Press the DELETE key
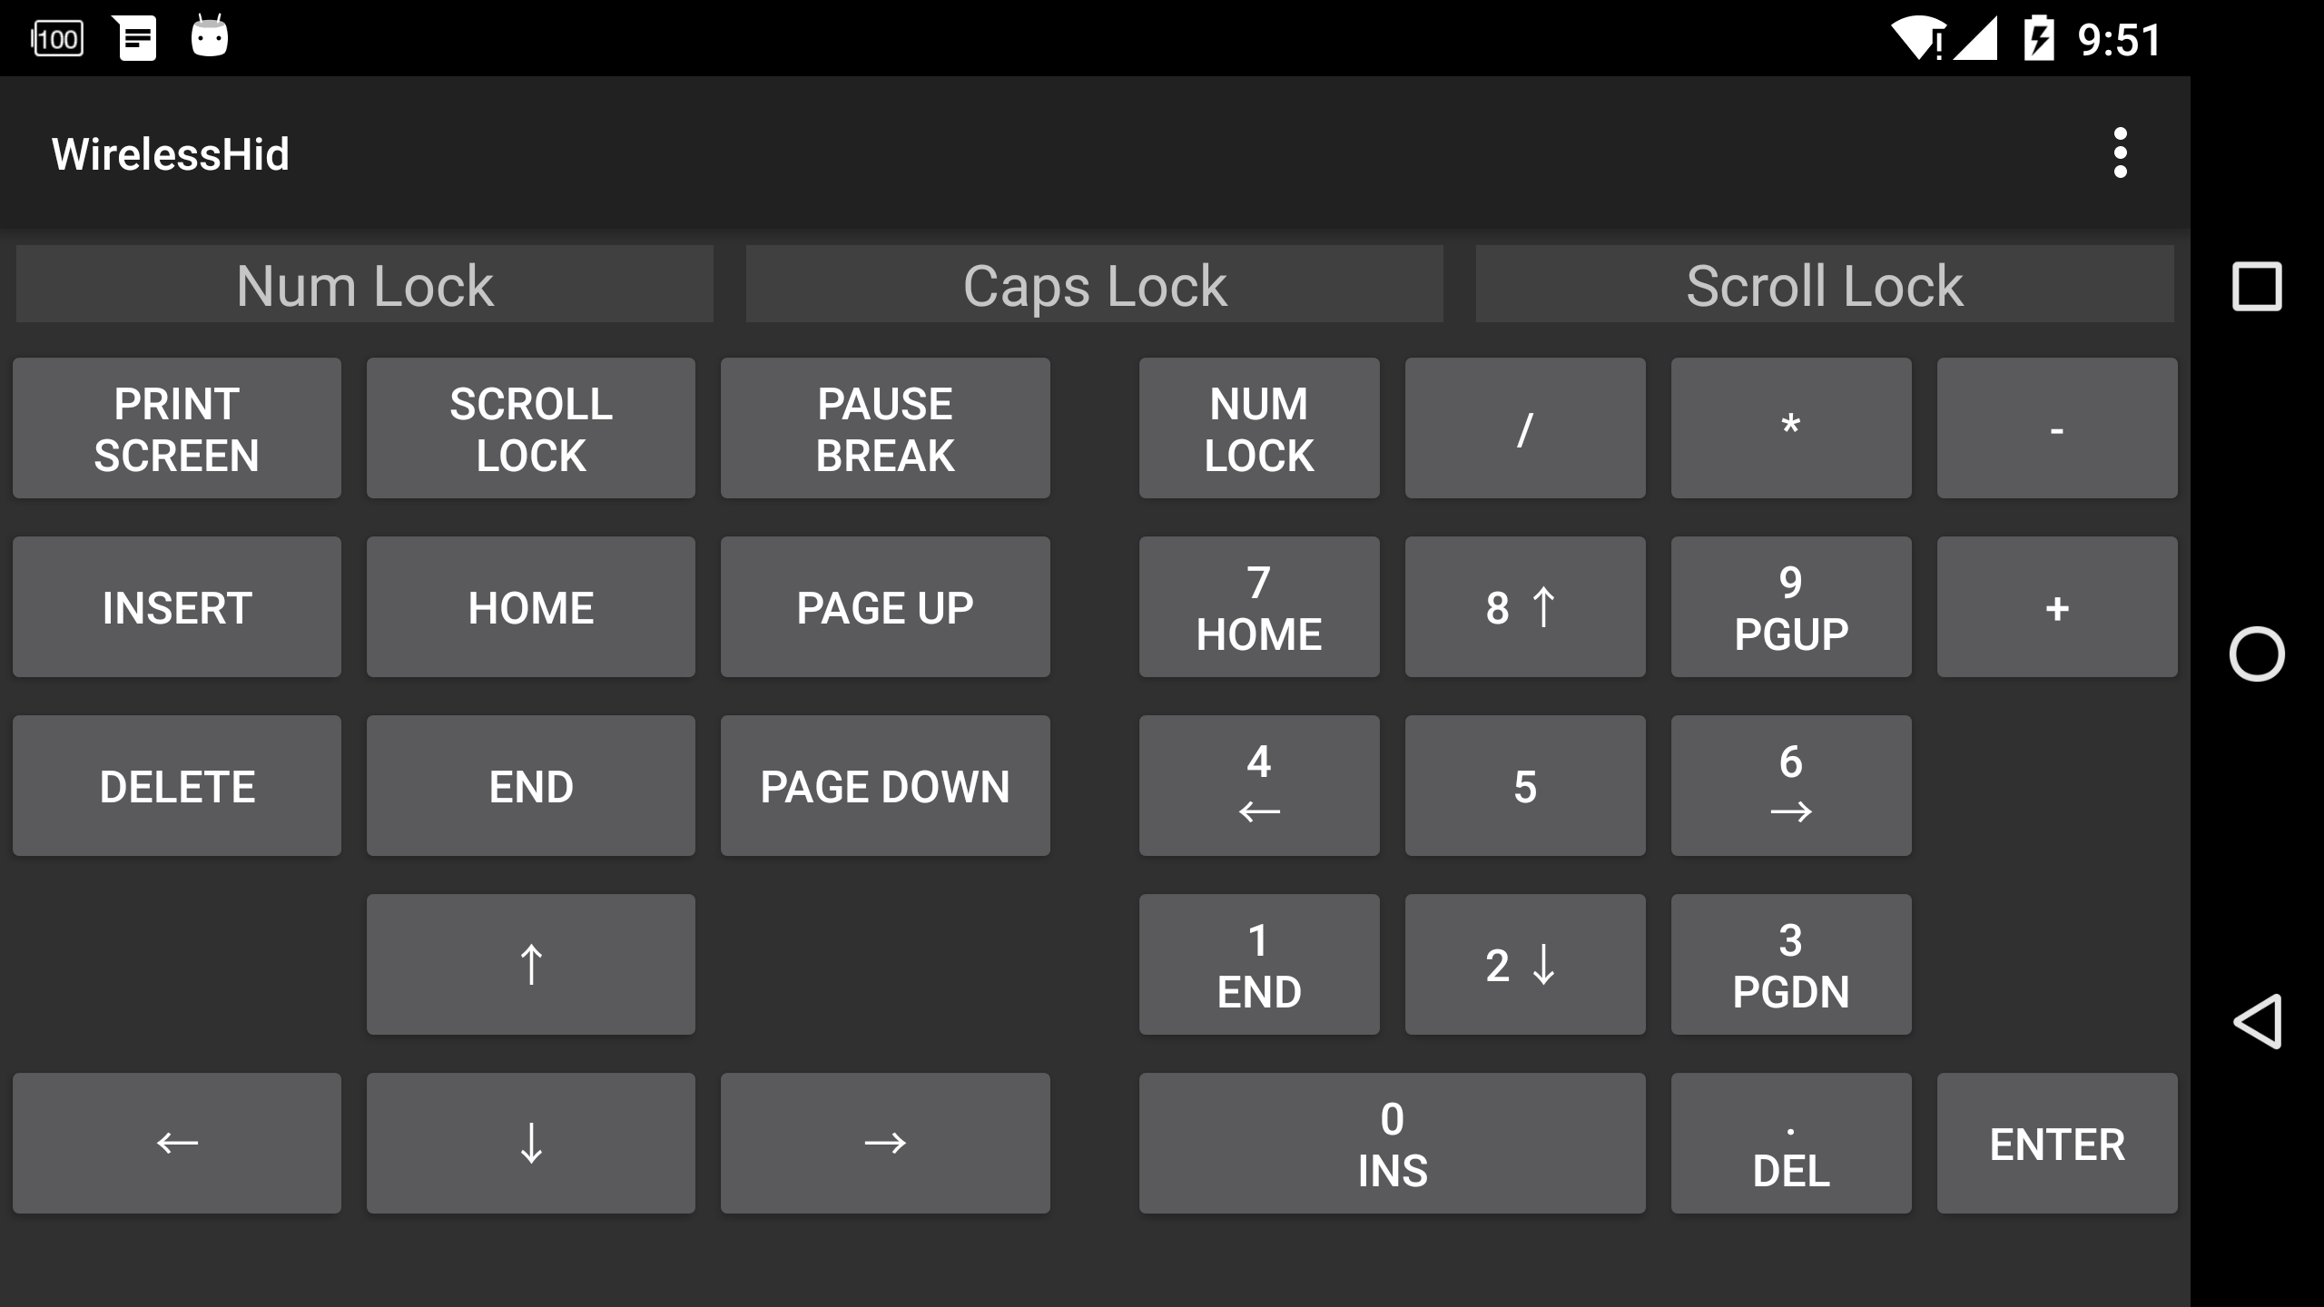The height and width of the screenshot is (1307, 2324). (177, 785)
